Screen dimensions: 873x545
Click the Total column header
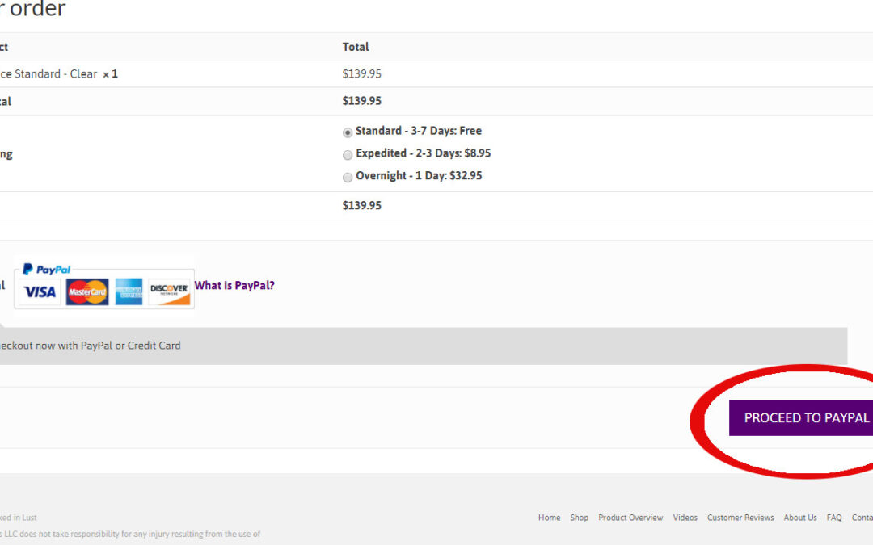pyautogui.click(x=356, y=47)
